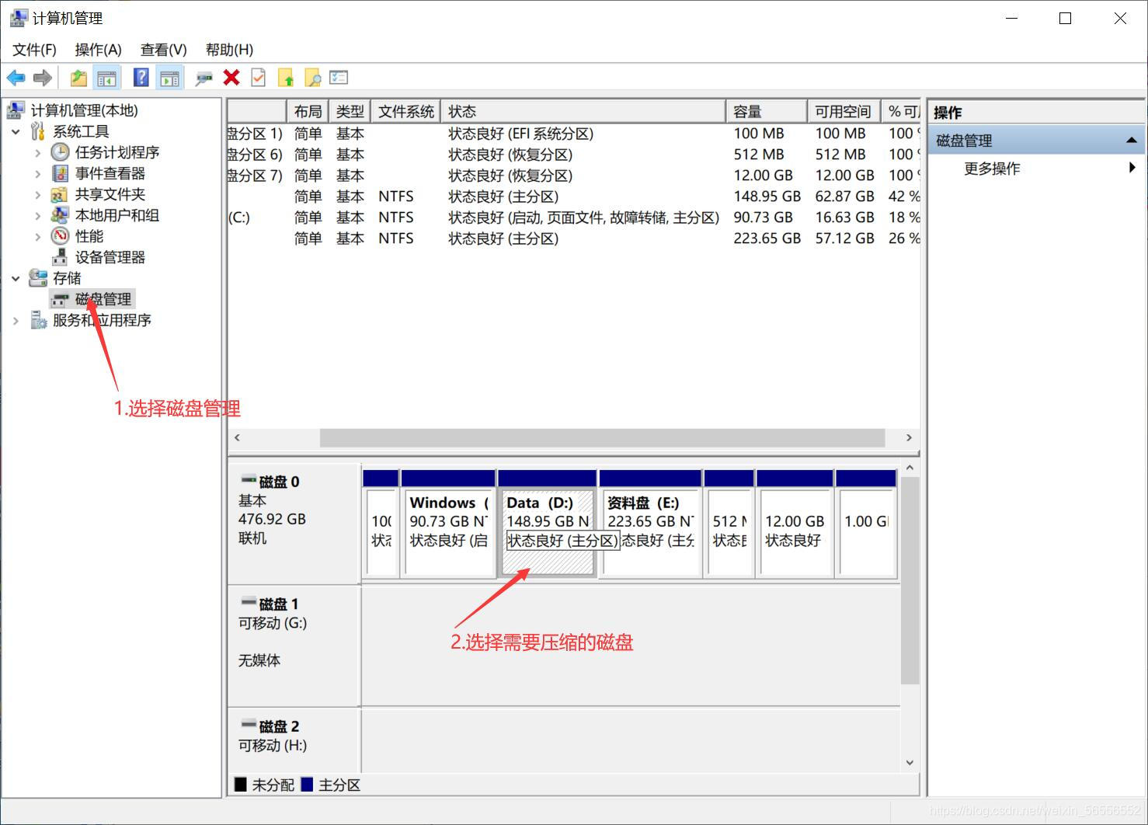The height and width of the screenshot is (825, 1148).
Task: Sort by the 状态 column header
Action: pos(583,112)
